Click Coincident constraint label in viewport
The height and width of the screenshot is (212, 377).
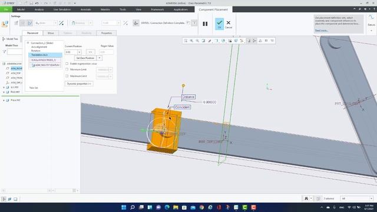[182, 107]
